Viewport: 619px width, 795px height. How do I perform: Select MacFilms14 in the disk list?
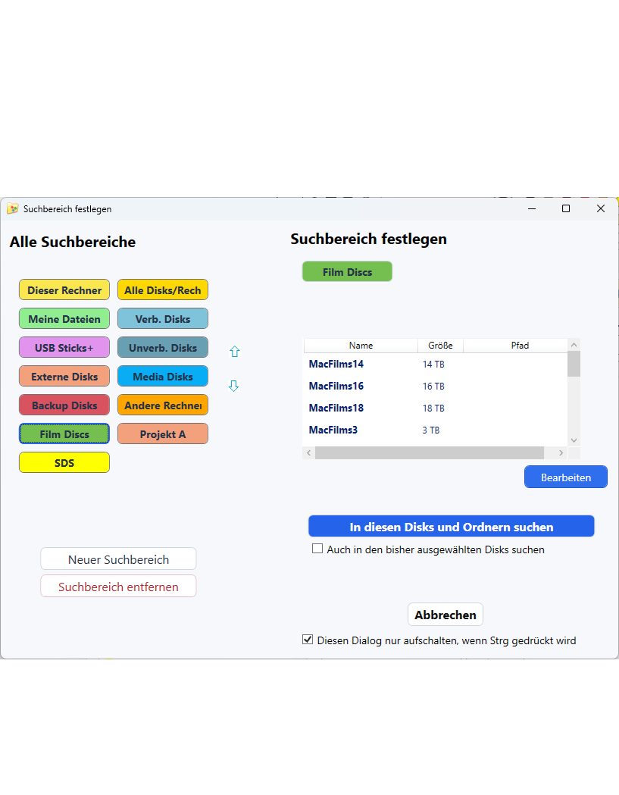click(336, 364)
